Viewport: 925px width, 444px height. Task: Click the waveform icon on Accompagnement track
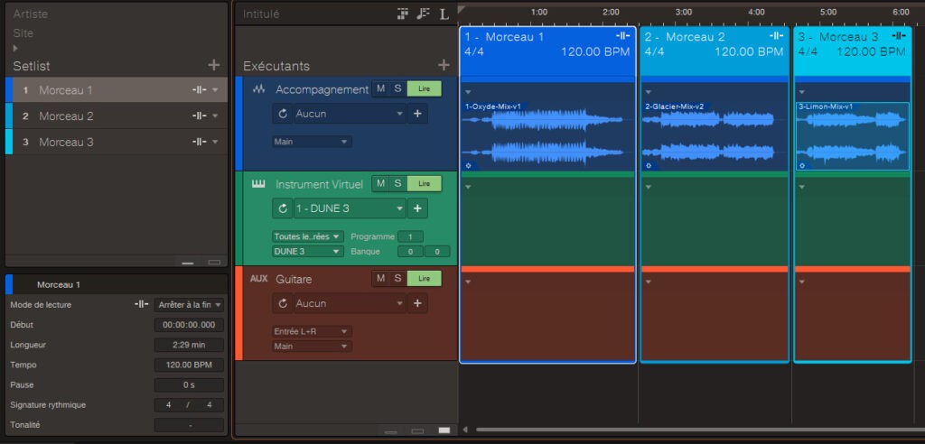(259, 89)
